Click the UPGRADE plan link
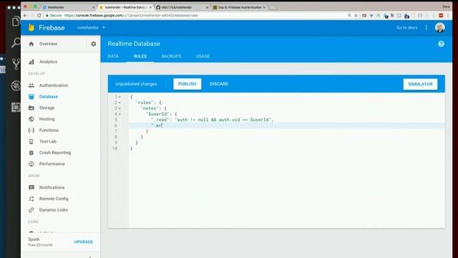Image resolution: width=458 pixels, height=258 pixels. coord(84,242)
